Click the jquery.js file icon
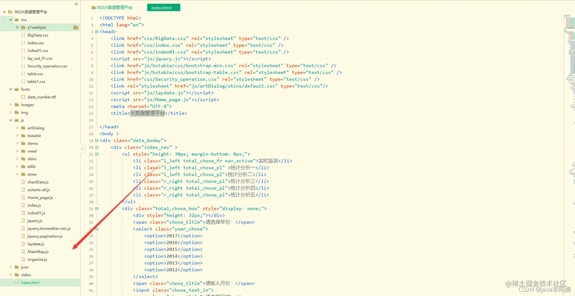Screen dimensions: 575x296 point(24,221)
